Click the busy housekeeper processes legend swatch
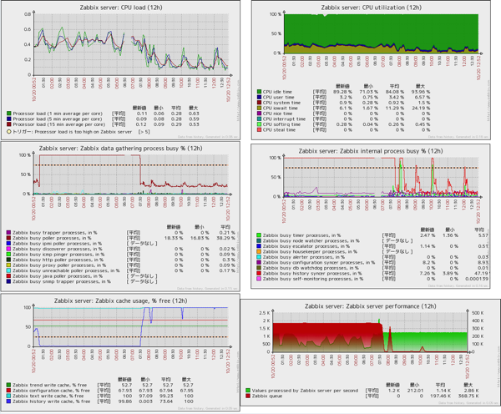This screenshot has width=501, height=414. point(259,251)
